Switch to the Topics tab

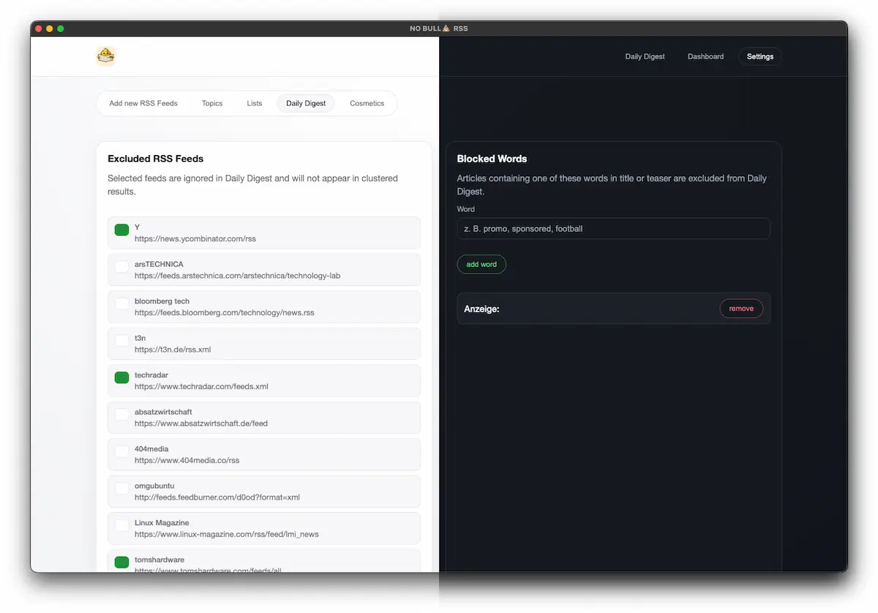click(x=211, y=103)
